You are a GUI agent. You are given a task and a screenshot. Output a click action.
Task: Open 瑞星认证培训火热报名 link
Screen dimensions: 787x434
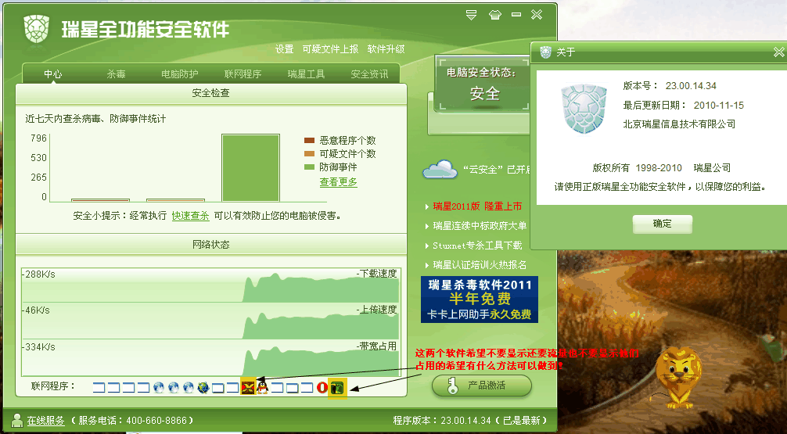point(480,265)
